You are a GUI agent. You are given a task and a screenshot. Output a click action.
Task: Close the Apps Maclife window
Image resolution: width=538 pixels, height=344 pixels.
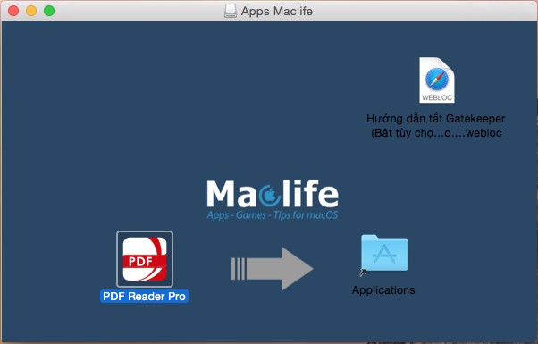click(x=13, y=11)
